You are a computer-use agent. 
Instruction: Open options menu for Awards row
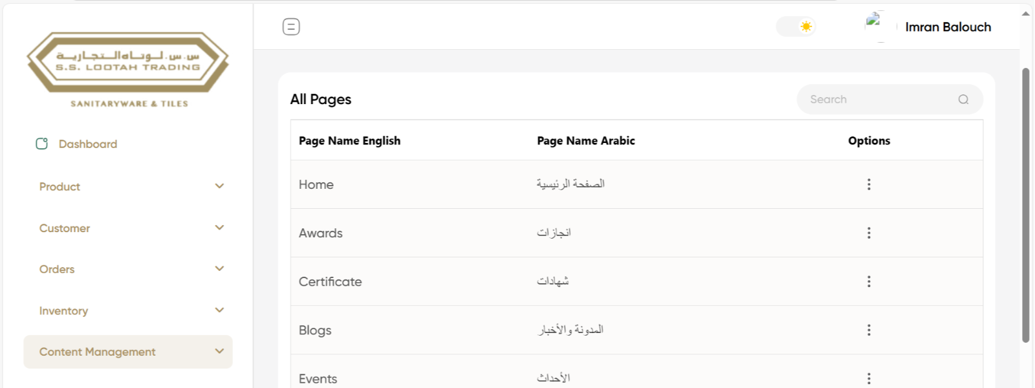869,233
